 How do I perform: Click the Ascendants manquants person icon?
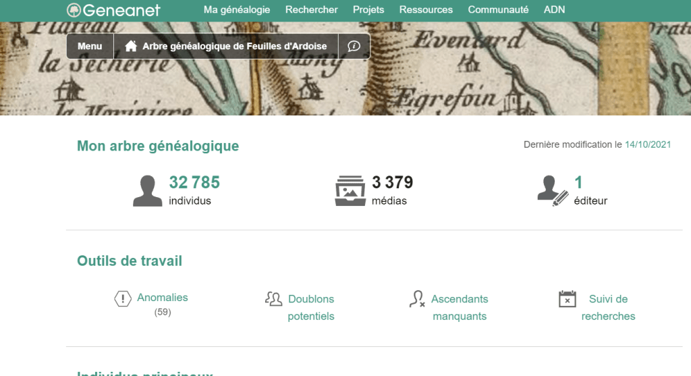click(417, 299)
